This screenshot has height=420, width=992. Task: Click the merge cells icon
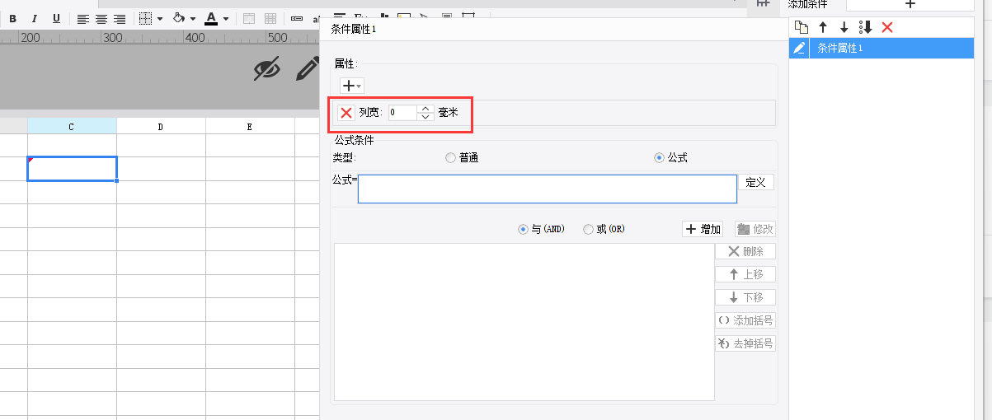pos(249,18)
